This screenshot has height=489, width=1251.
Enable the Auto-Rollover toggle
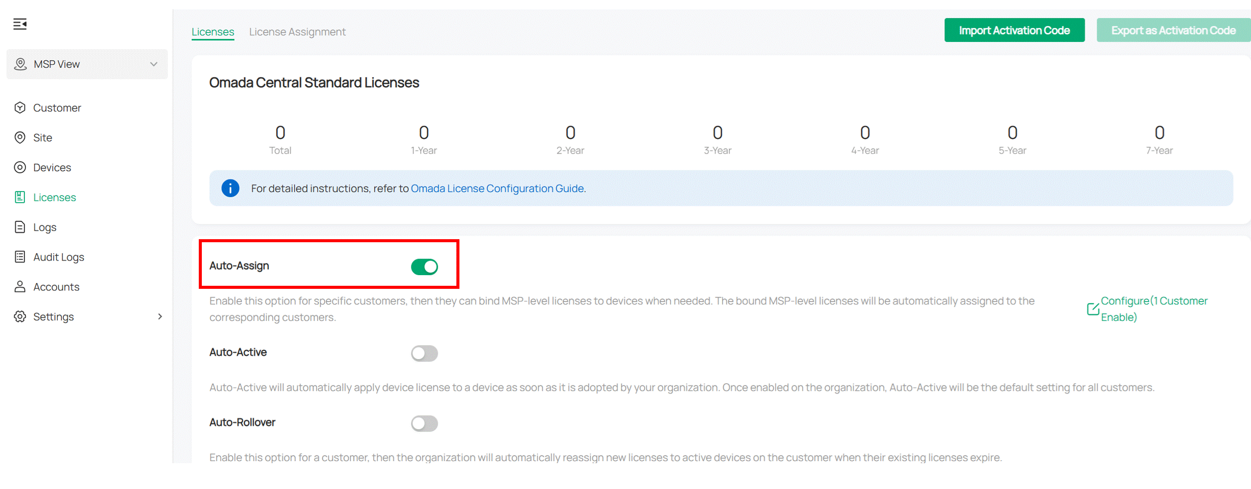424,423
